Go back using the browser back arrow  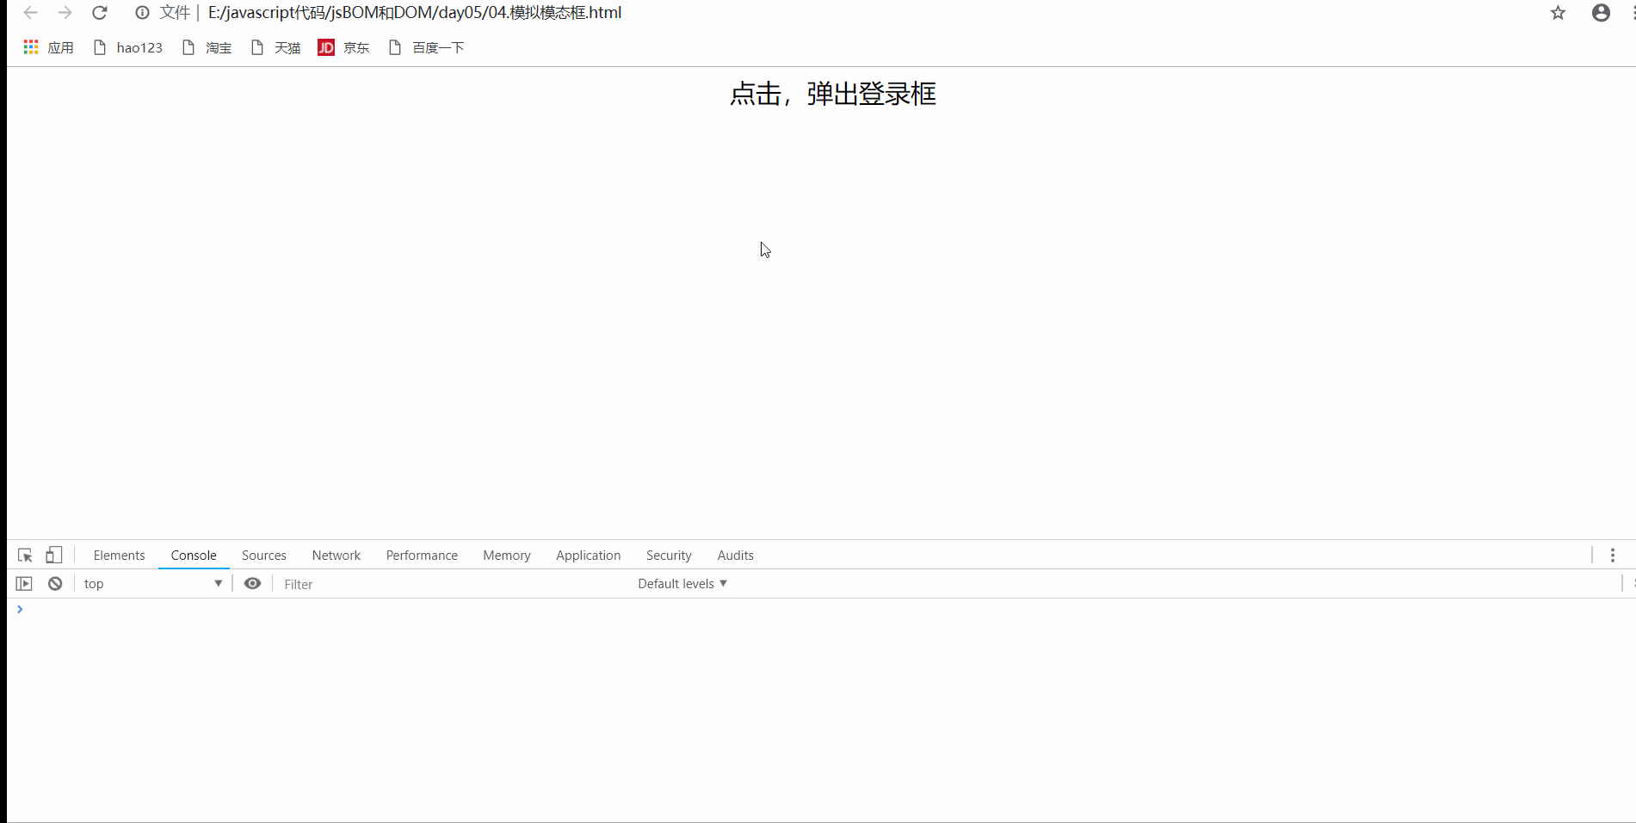(x=29, y=13)
